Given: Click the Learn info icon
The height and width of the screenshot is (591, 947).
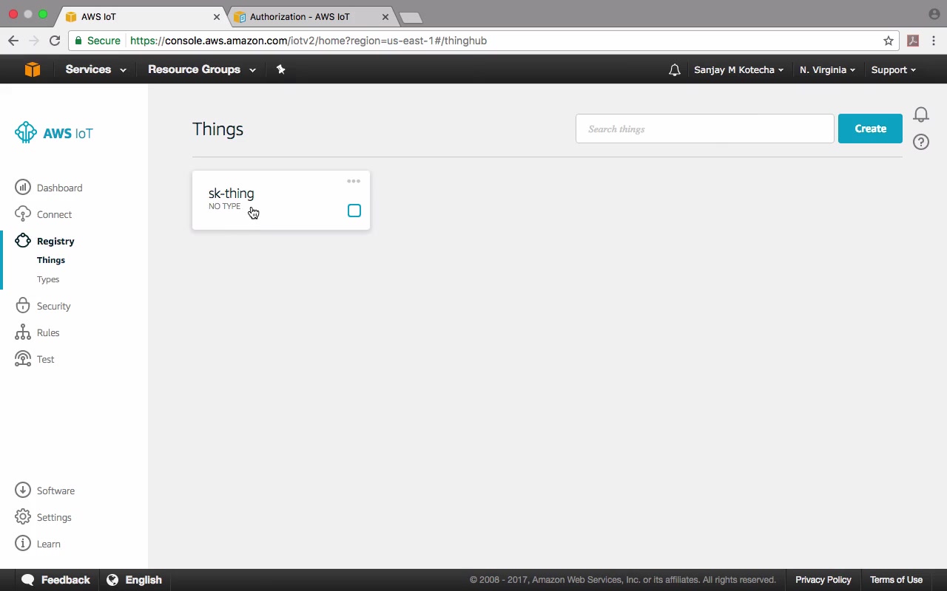Looking at the screenshot, I should click(x=23, y=544).
